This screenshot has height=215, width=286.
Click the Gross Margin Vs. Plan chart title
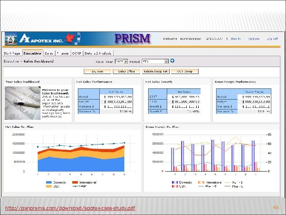click(x=162, y=127)
